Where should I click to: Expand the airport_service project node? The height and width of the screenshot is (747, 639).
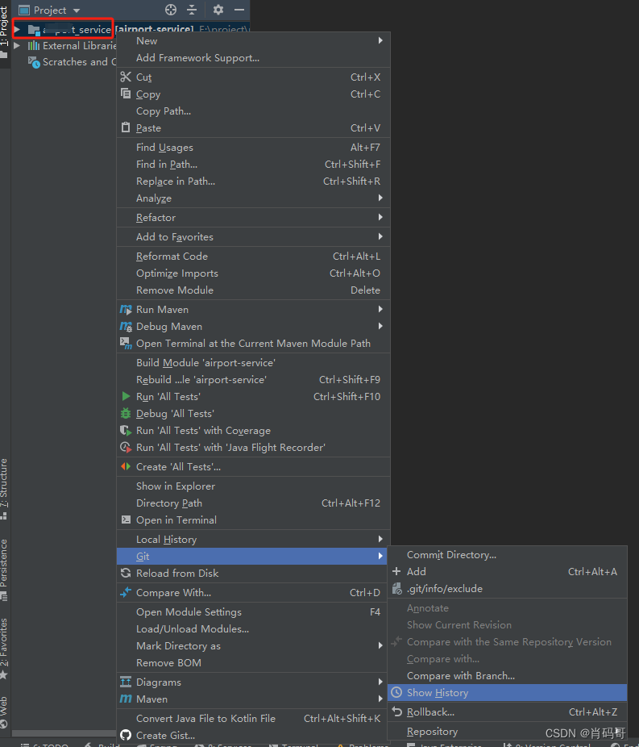point(17,30)
